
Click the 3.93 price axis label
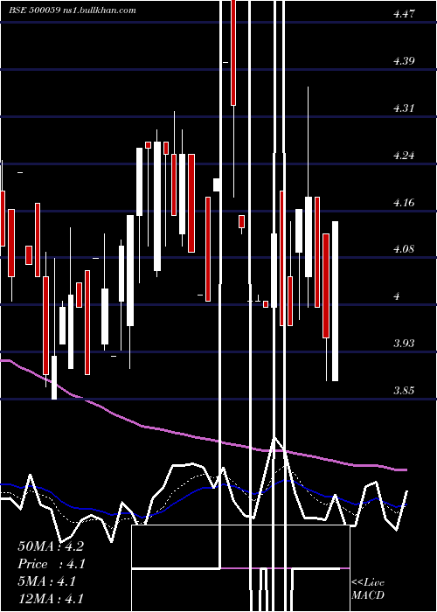pyautogui.click(x=404, y=344)
